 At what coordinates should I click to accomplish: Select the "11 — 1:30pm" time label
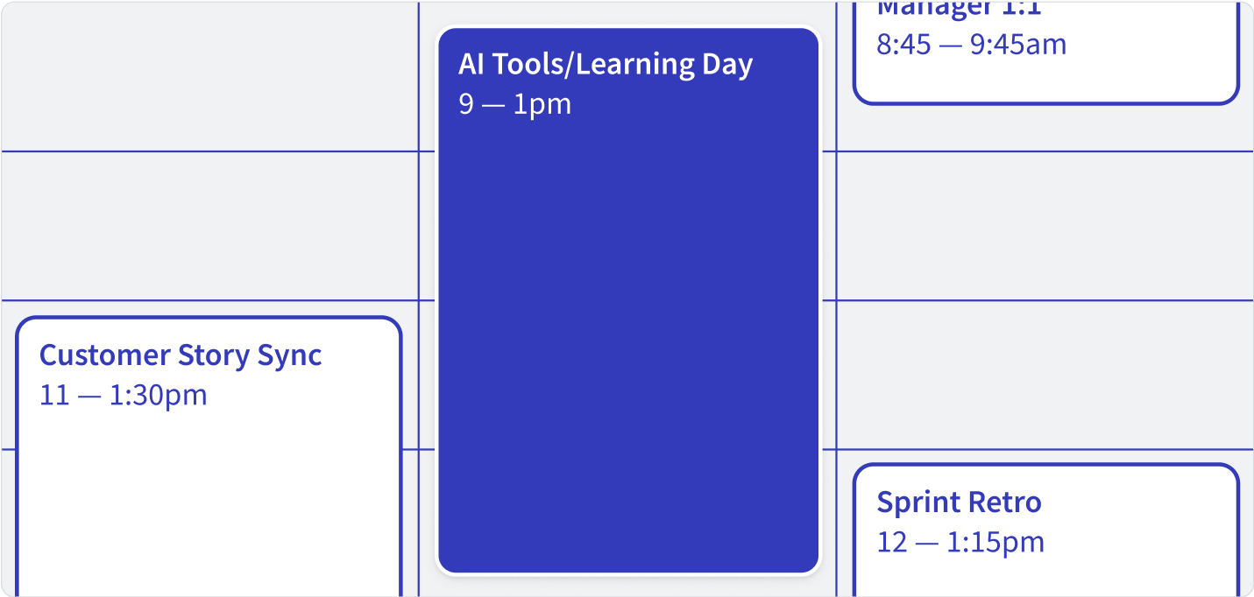pyautogui.click(x=123, y=395)
